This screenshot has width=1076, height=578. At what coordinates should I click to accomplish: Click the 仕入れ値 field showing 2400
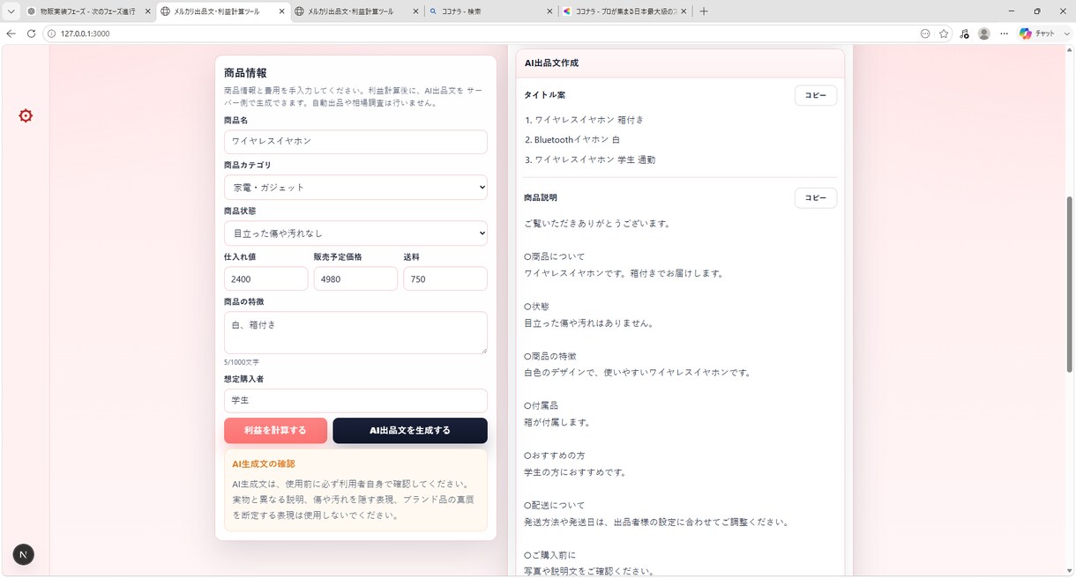(x=265, y=278)
